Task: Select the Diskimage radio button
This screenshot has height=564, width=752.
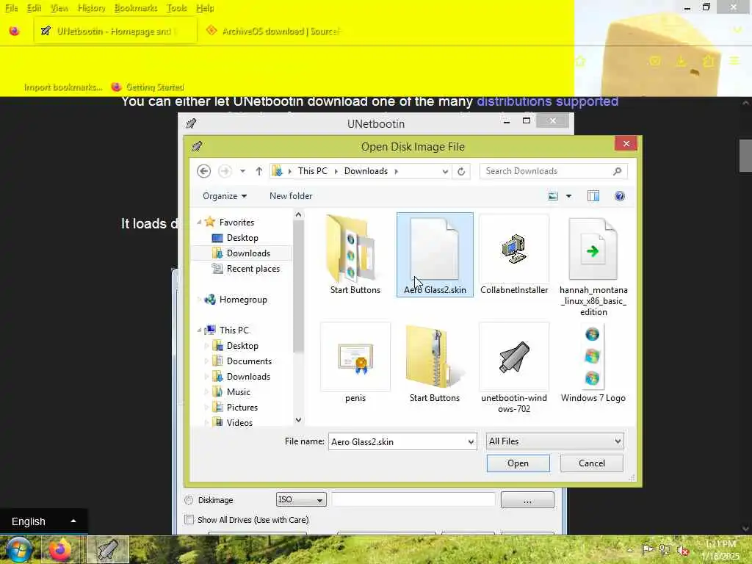Action: click(x=189, y=500)
